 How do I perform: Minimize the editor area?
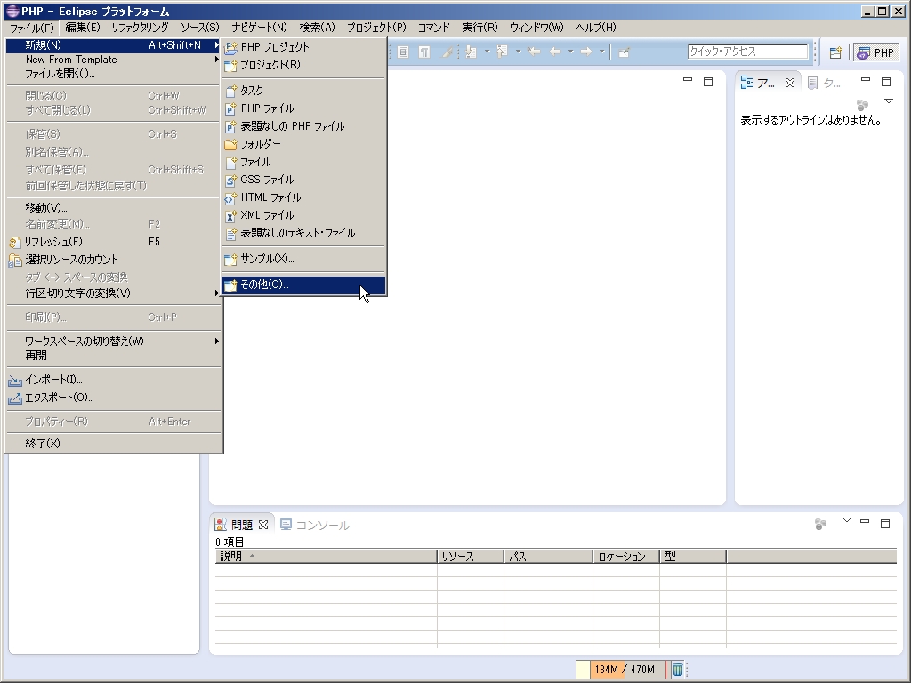(688, 79)
